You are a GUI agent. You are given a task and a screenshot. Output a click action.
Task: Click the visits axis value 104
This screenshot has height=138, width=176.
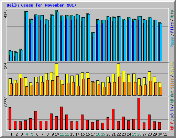tap(5, 66)
